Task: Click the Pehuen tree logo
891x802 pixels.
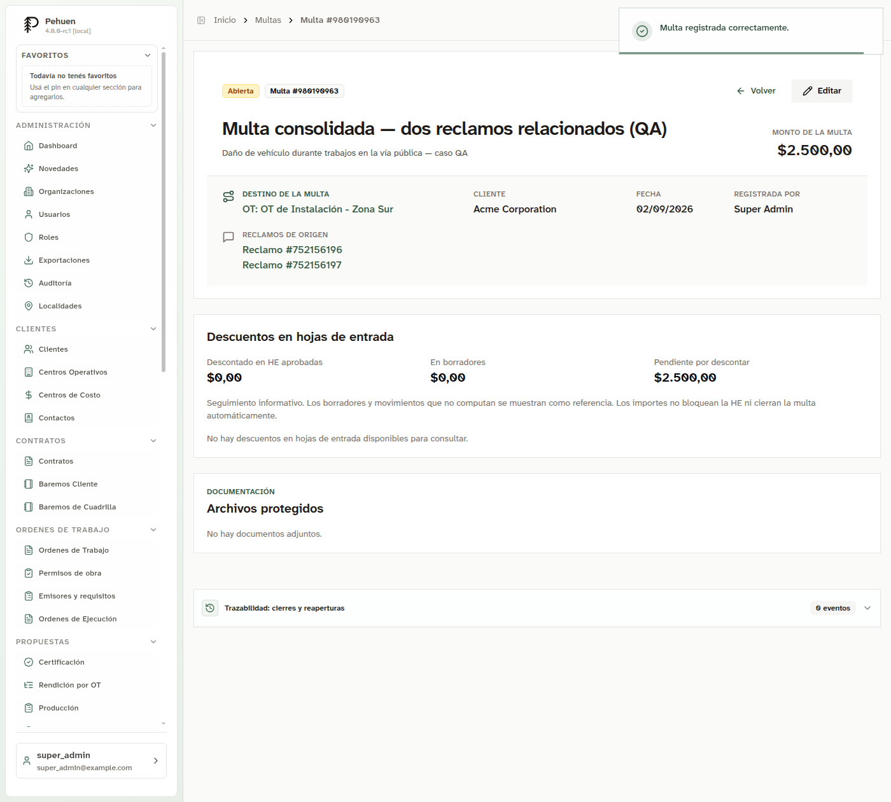Action: coord(31,25)
